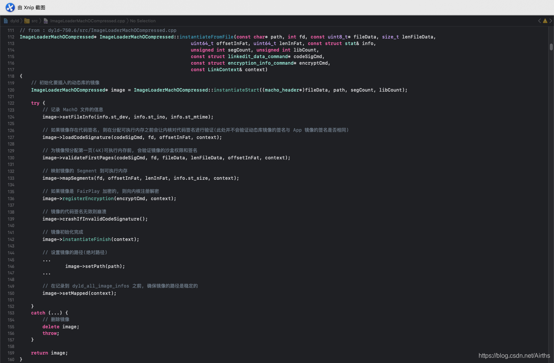Click line number 160 in gutter
The image size is (554, 363).
11,360
